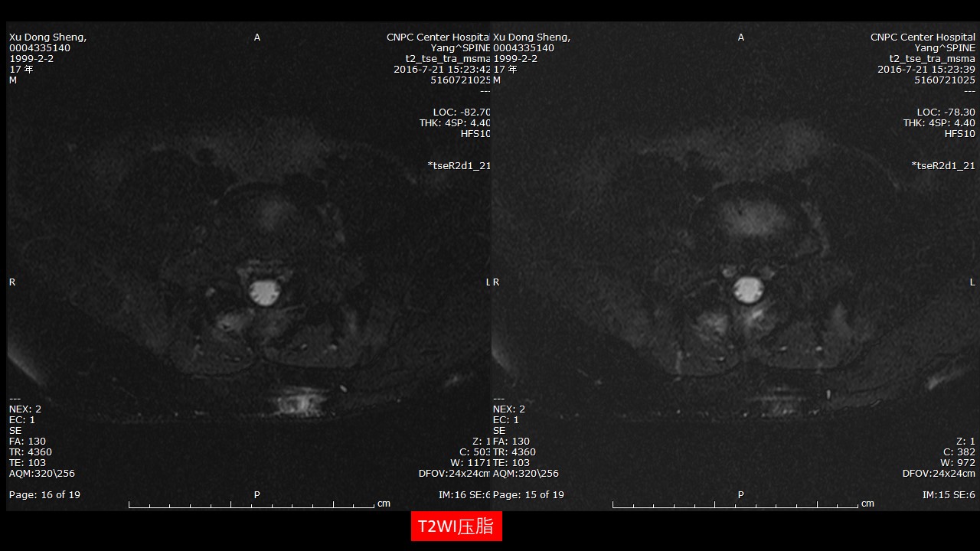Click the left panel centimeter scale ruler
The image size is (980, 551).
tap(253, 504)
